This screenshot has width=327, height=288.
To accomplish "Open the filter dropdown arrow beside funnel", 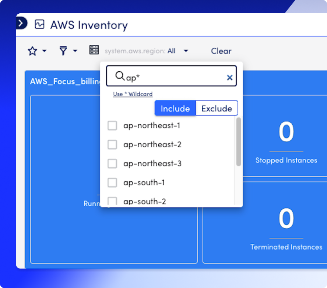I will [x=75, y=51].
